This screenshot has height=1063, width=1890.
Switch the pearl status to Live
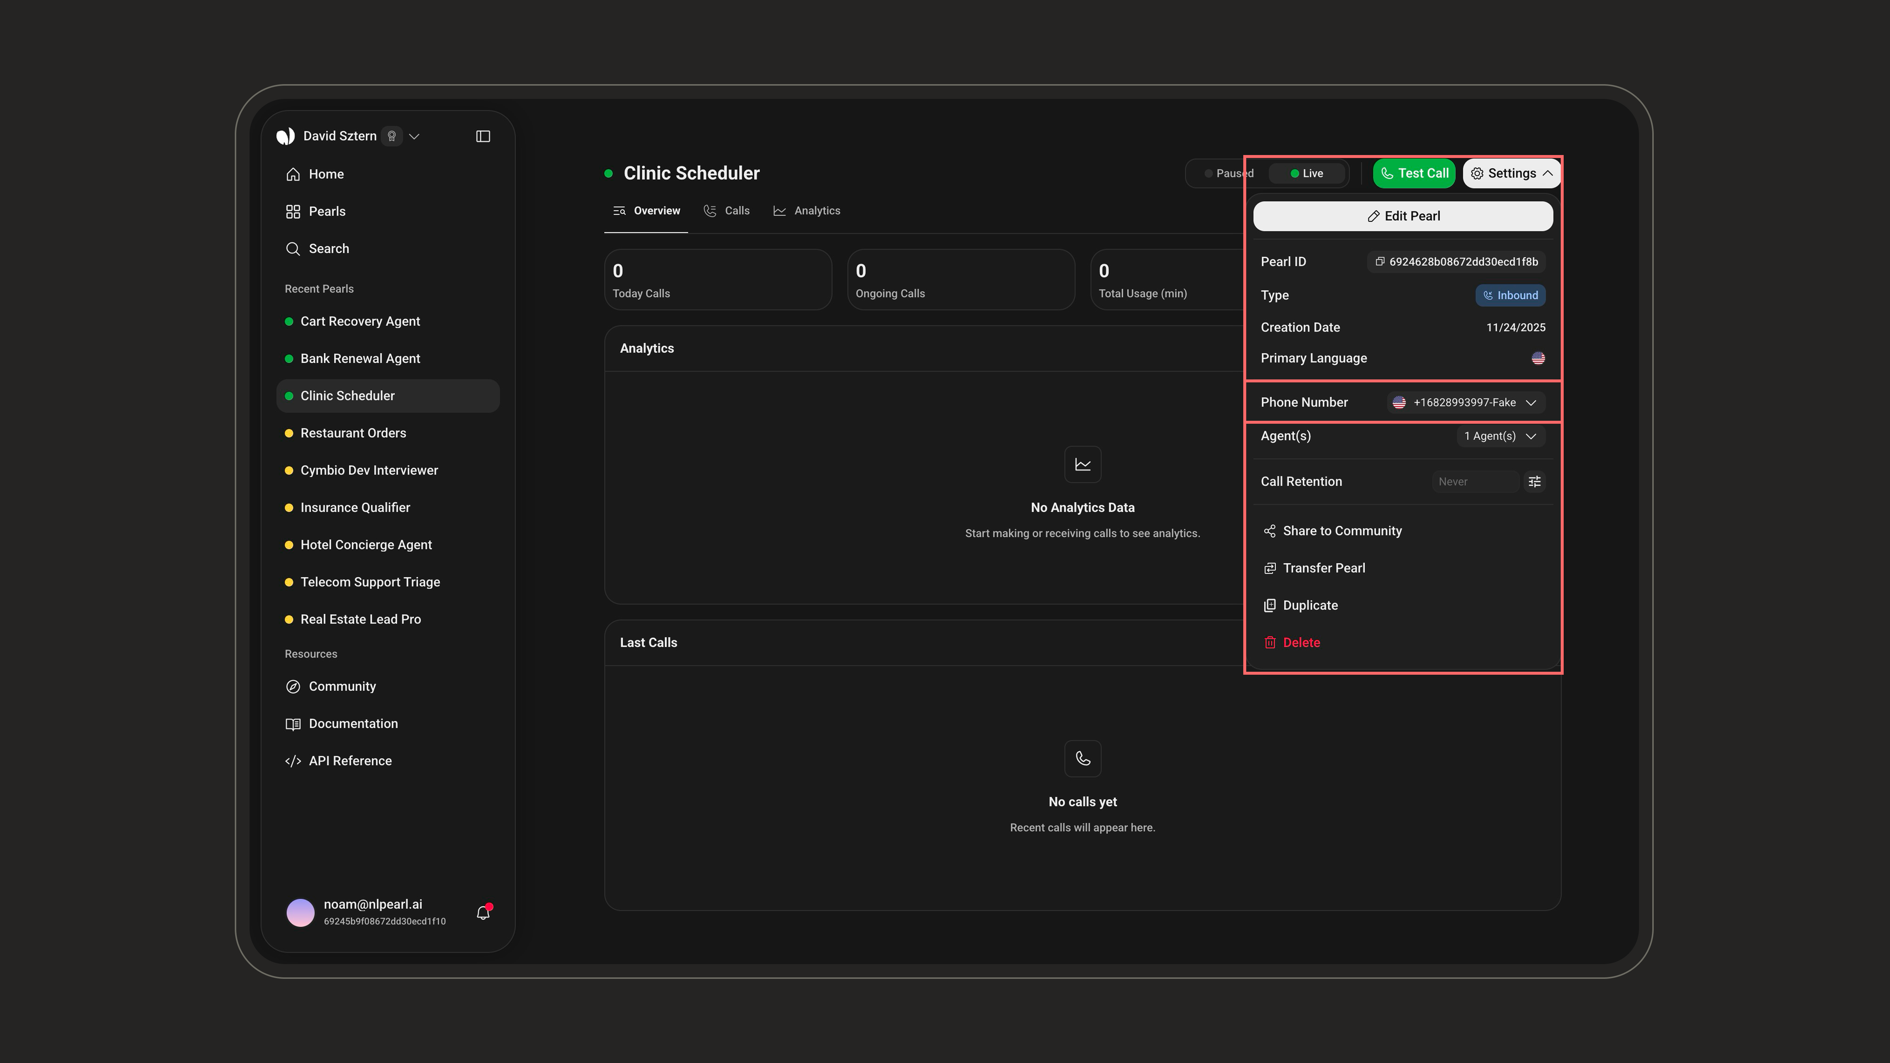coord(1307,174)
